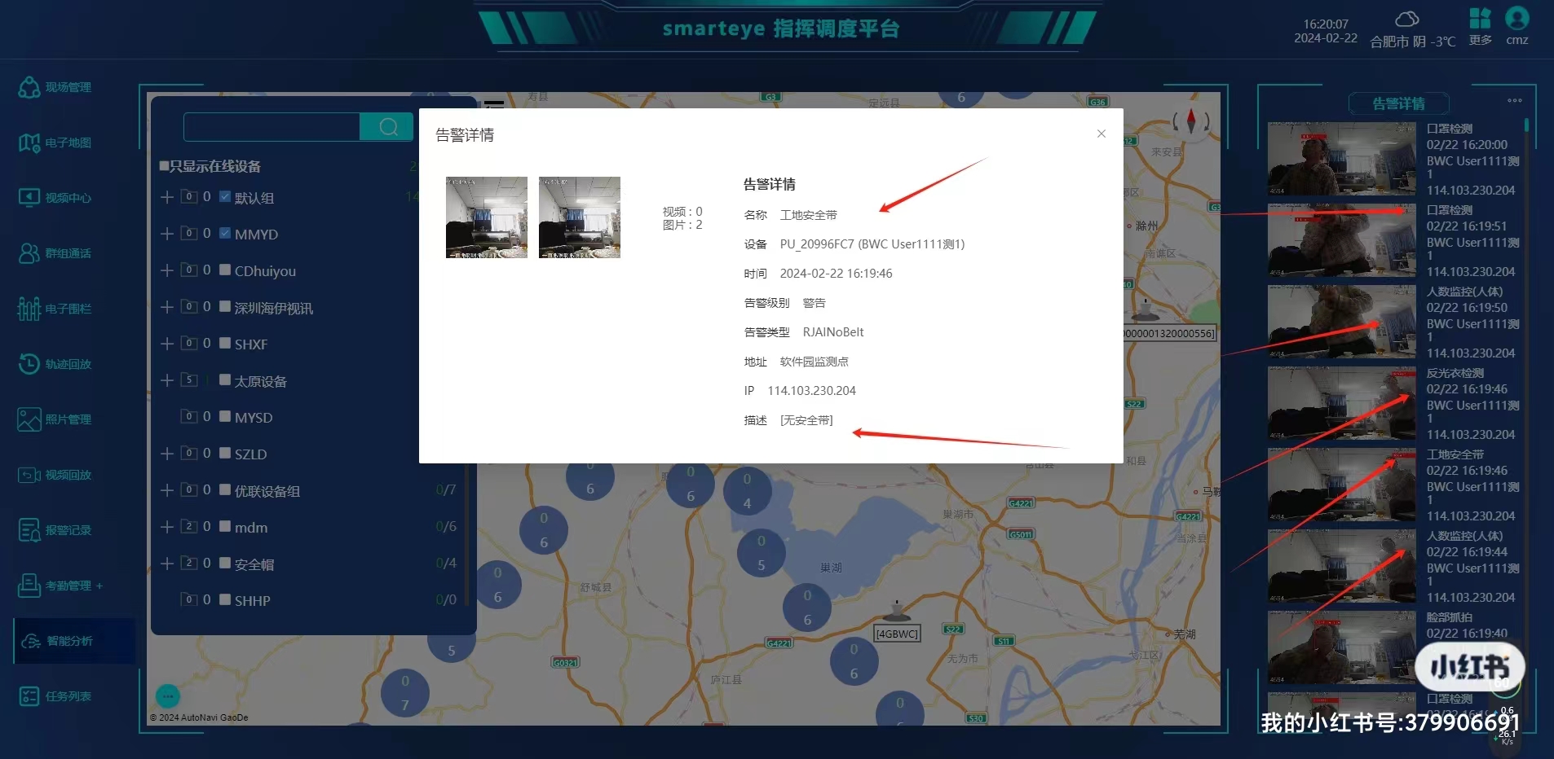Click the hamburger icon above the map
Screen dimensions: 1554x759
[494, 103]
